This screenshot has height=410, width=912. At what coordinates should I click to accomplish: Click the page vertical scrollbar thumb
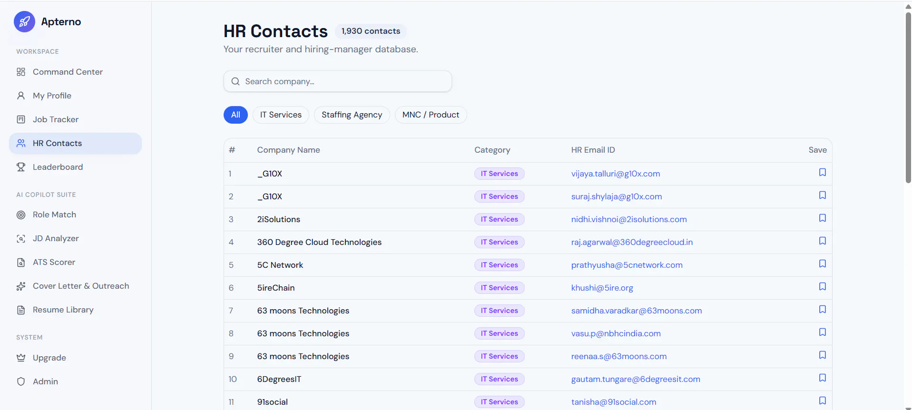point(908,98)
